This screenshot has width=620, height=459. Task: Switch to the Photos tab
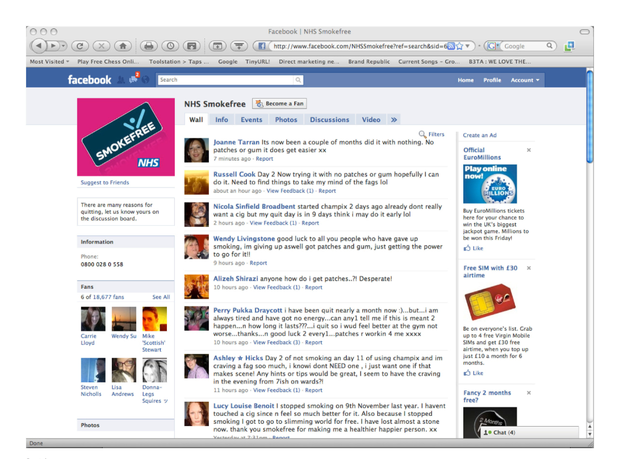coord(286,120)
